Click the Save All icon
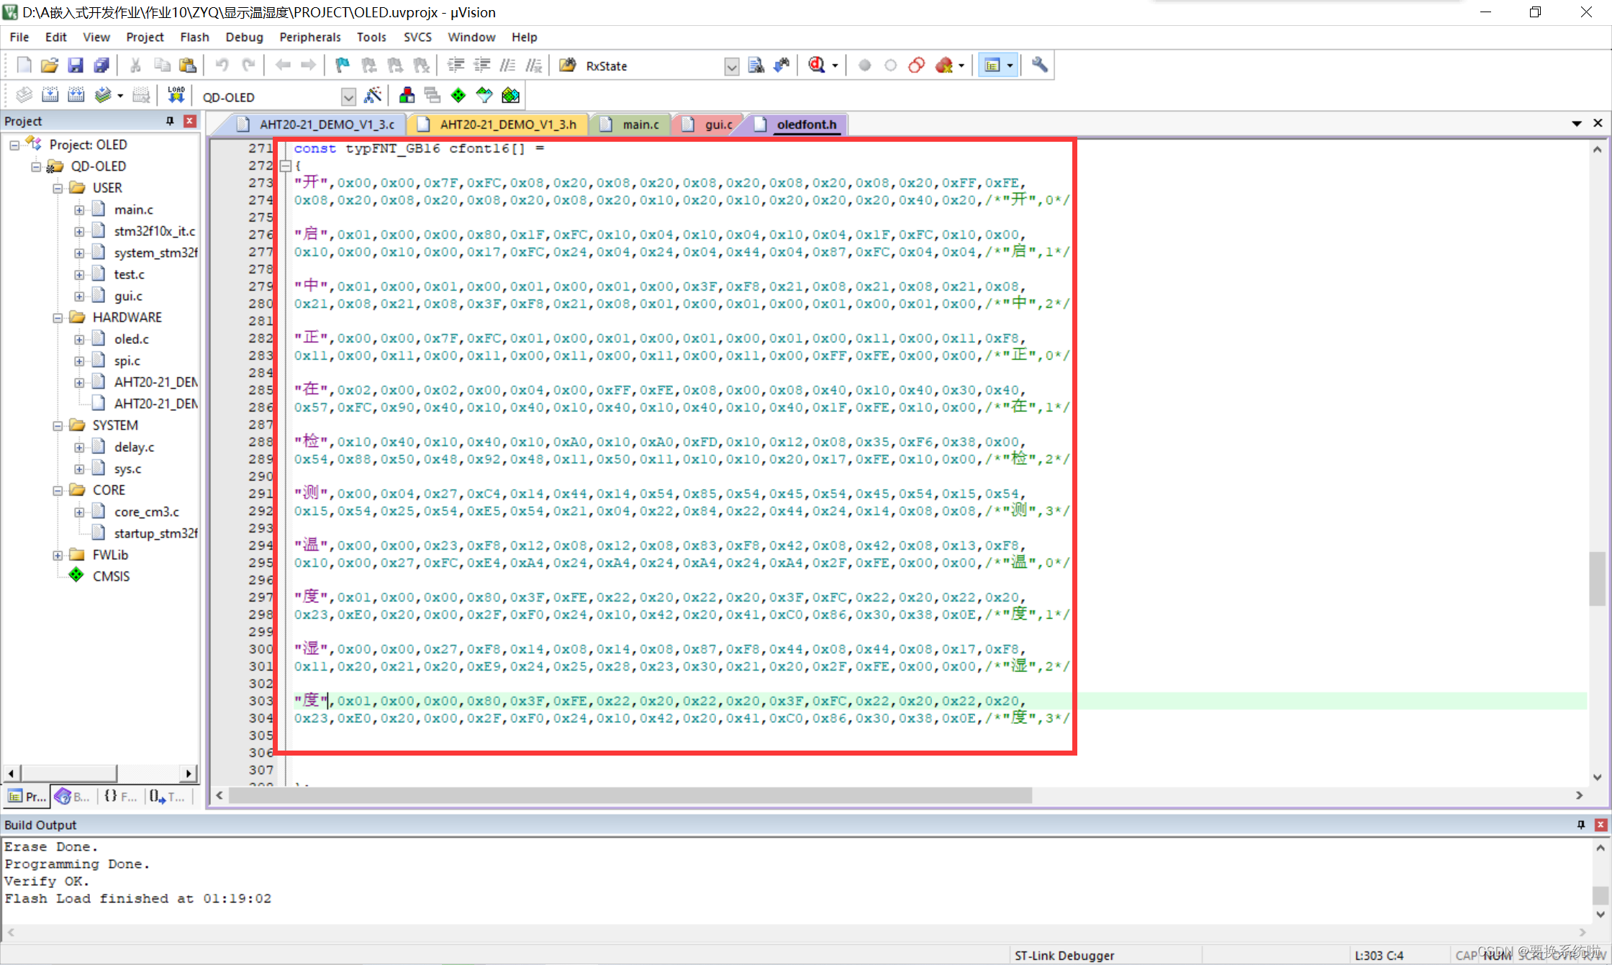 click(101, 65)
